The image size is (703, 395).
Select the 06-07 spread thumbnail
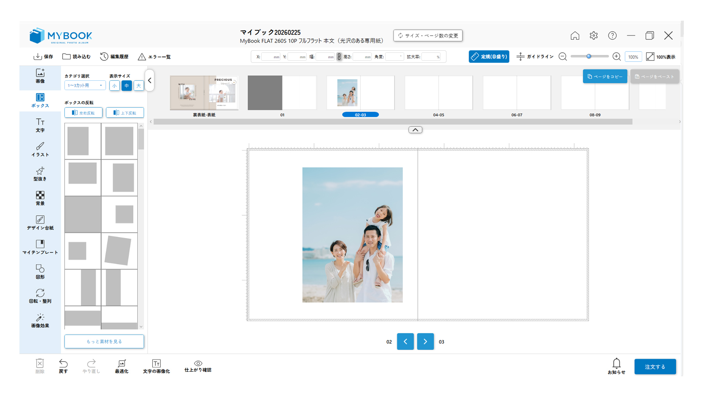point(517,93)
